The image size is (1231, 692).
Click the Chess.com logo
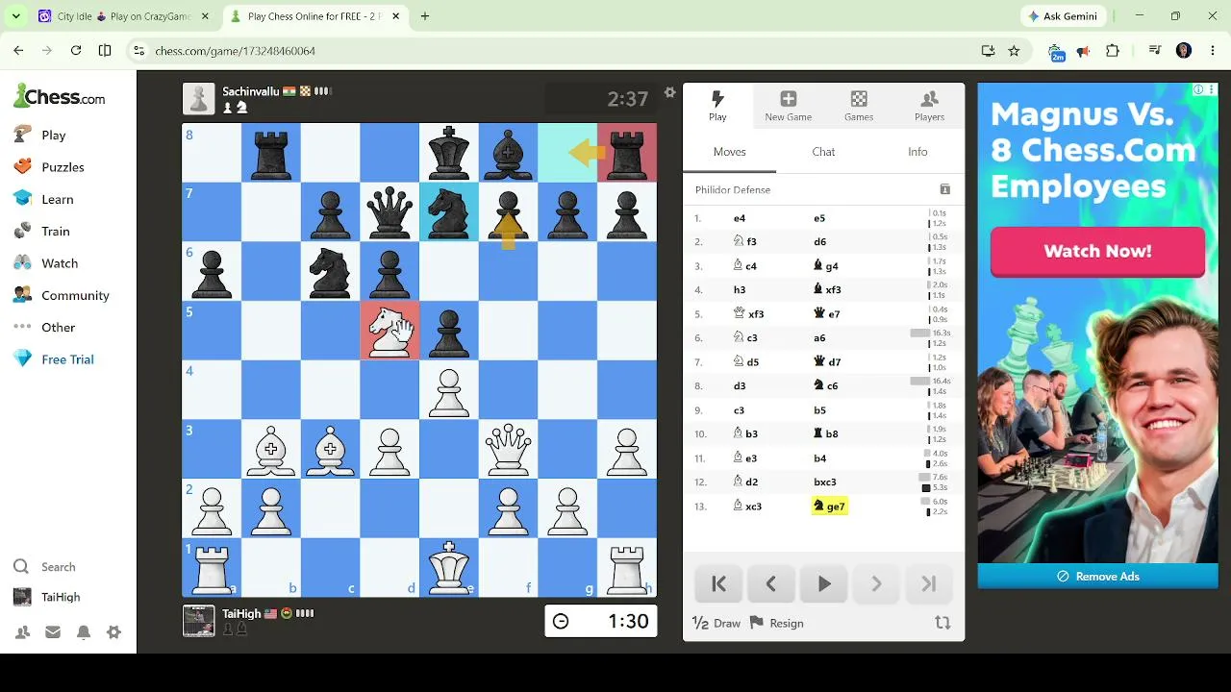60,97
